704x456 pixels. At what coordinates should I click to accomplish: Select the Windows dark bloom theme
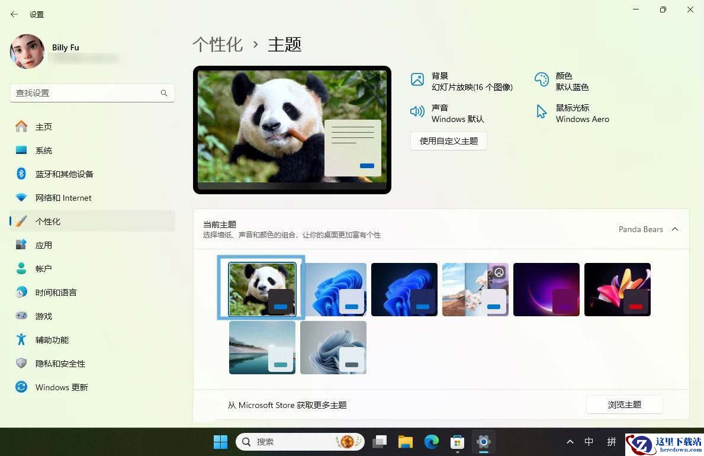click(404, 290)
